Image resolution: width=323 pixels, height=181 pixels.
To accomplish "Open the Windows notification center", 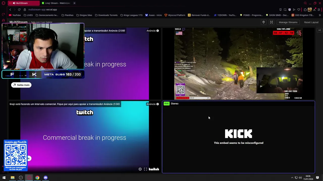I will 317,178.
